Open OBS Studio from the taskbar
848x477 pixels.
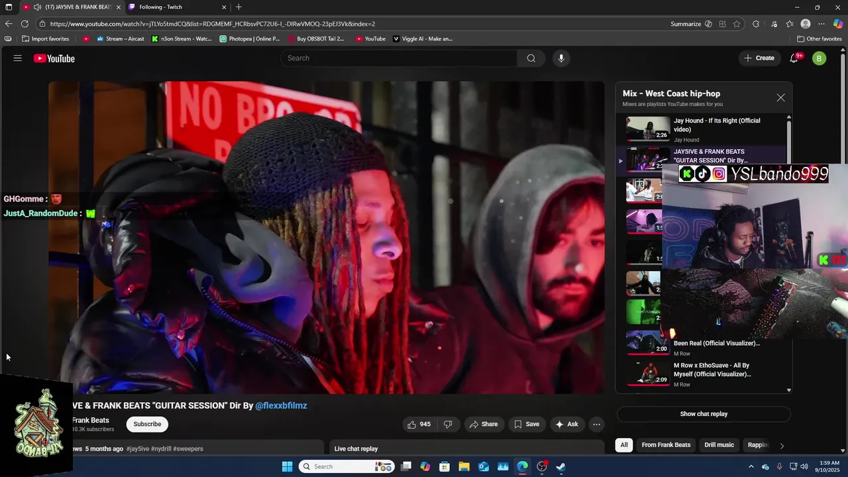click(541, 466)
